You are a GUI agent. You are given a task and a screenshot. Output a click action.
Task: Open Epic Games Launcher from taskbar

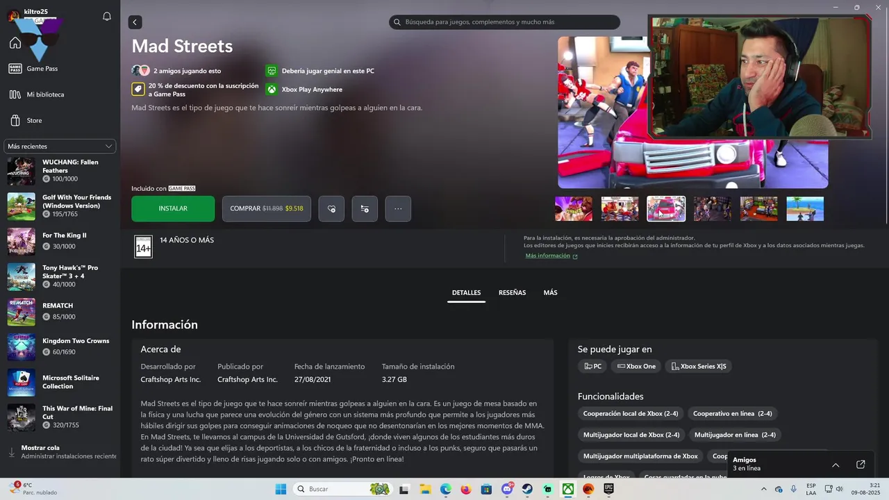(608, 489)
